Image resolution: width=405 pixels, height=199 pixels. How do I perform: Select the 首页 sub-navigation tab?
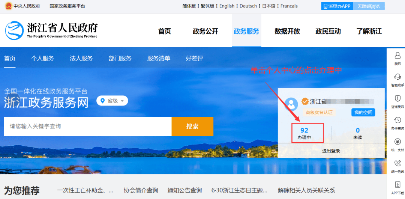point(10,58)
